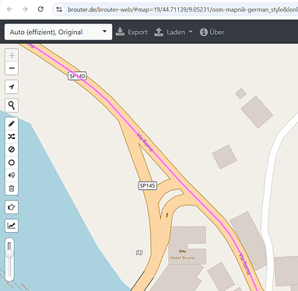Reload the page in the browser
The height and width of the screenshot is (291, 298).
point(40,9)
